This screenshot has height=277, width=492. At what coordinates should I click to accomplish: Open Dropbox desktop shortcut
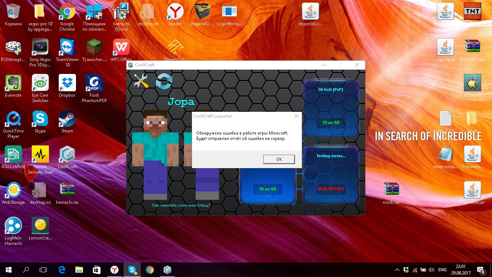[x=67, y=86]
